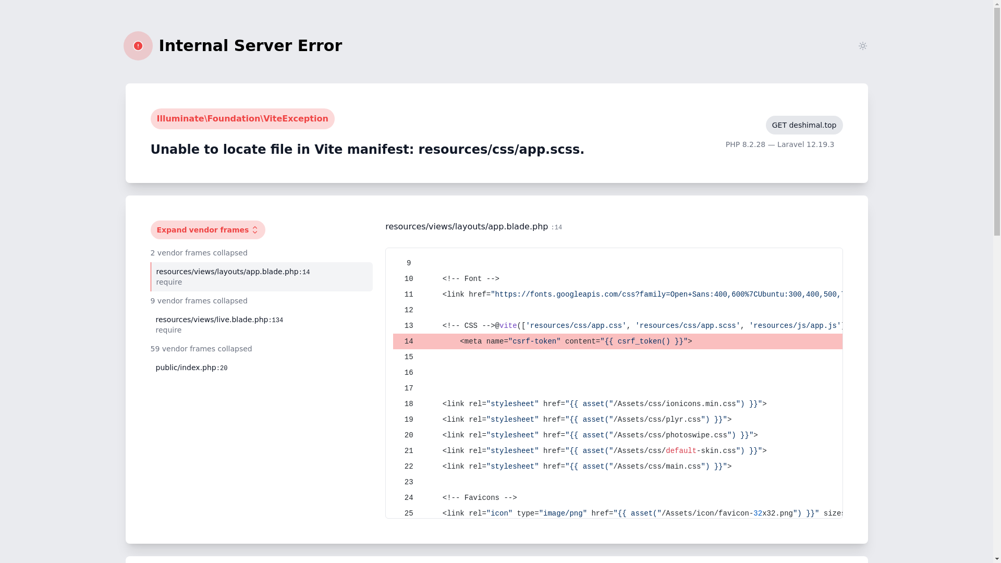Select the live.blade.php:134 stack frame

coord(261,325)
